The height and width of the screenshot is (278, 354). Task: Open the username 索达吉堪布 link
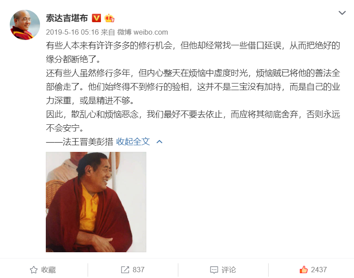click(x=67, y=18)
